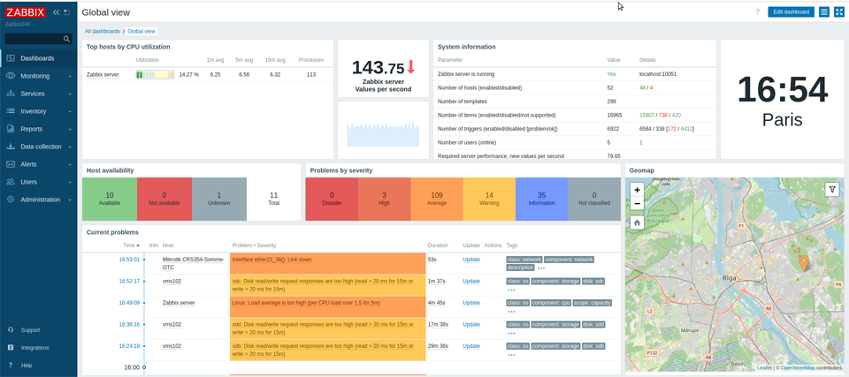The height and width of the screenshot is (377, 849).
Task: Zoom in on the Geomap
Action: (638, 190)
